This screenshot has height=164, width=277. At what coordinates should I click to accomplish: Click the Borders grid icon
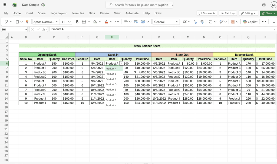84,22
